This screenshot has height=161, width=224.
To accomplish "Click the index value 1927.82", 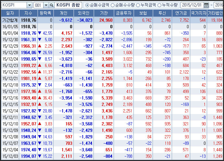I will coord(29,111).
